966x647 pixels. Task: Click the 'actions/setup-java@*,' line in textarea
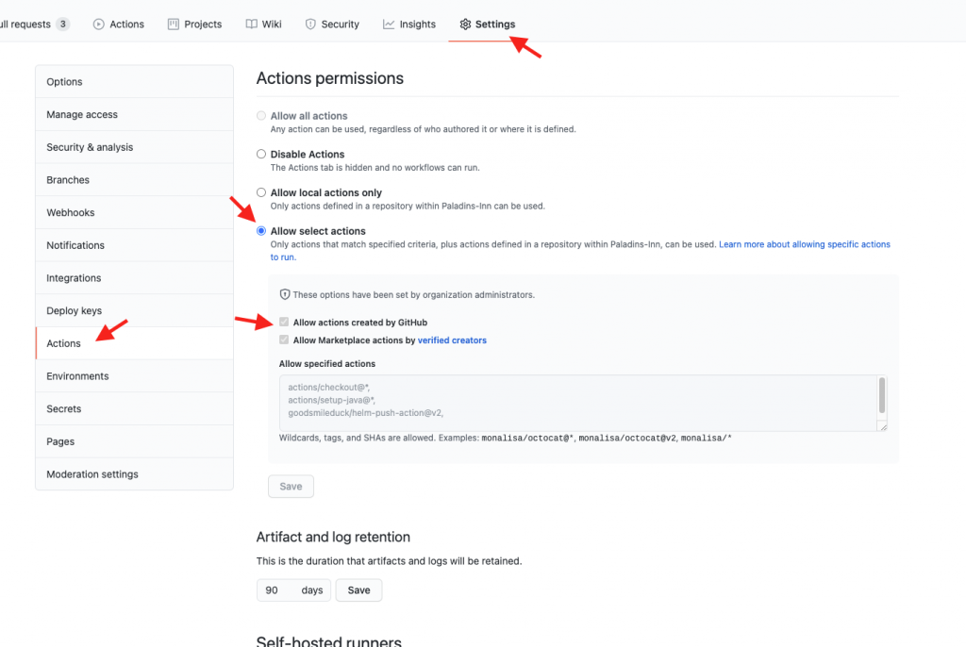pyautogui.click(x=331, y=400)
